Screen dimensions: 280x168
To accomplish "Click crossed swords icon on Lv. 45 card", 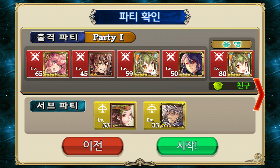I will click(x=80, y=57).
